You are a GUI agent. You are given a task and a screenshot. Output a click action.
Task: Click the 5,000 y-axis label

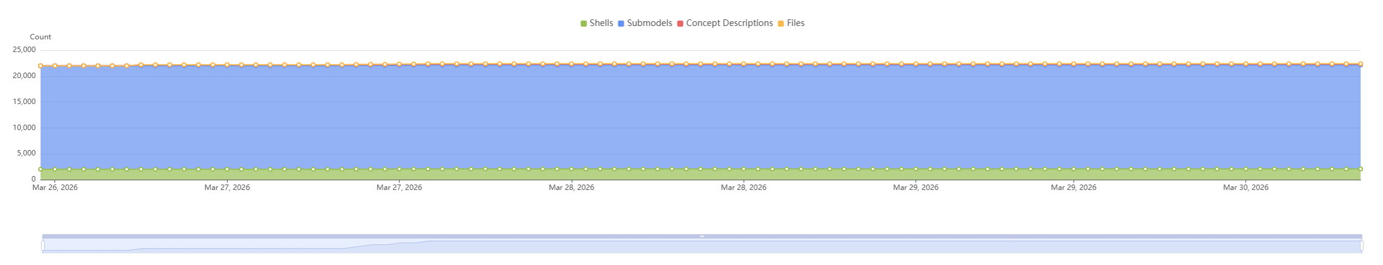pyautogui.click(x=26, y=154)
